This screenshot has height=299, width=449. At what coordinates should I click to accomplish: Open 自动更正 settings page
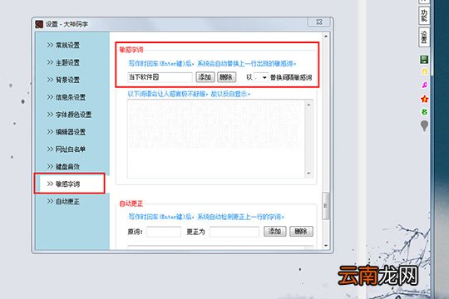[x=63, y=202]
